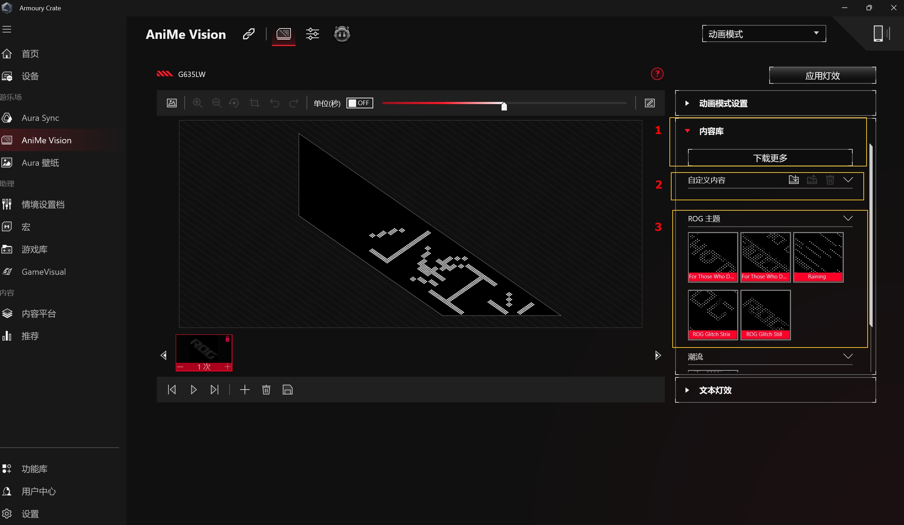Image resolution: width=904 pixels, height=525 pixels.
Task: Add a new frame with plus icon
Action: point(245,390)
